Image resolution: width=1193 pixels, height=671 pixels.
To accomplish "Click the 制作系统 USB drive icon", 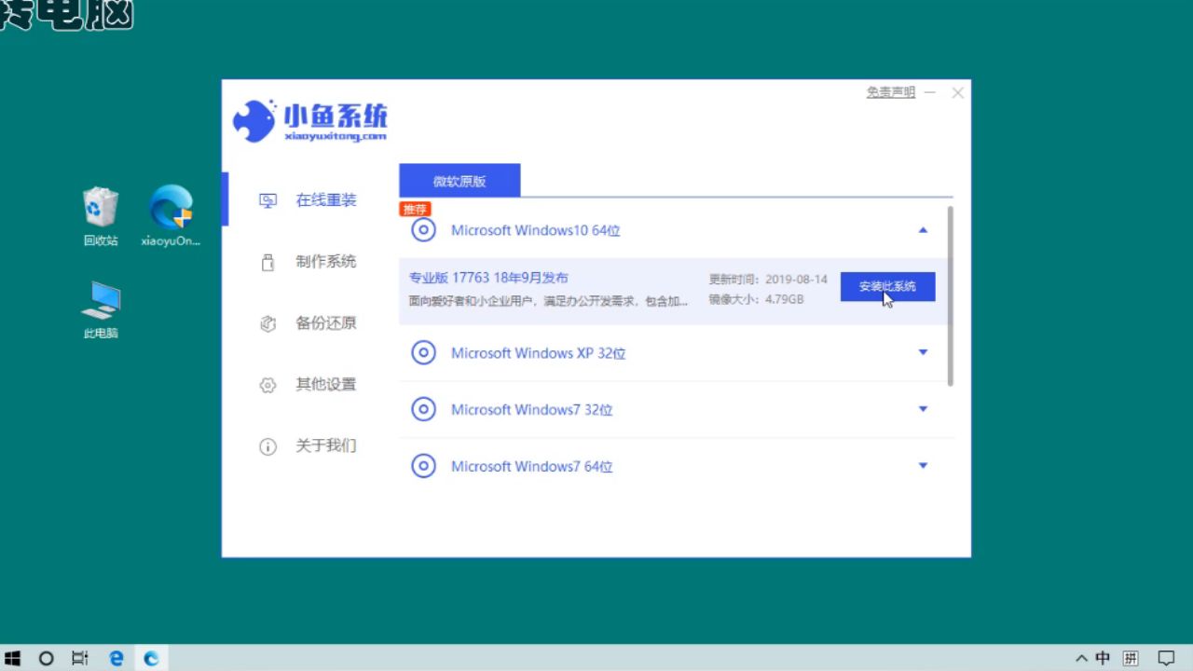I will pos(267,262).
